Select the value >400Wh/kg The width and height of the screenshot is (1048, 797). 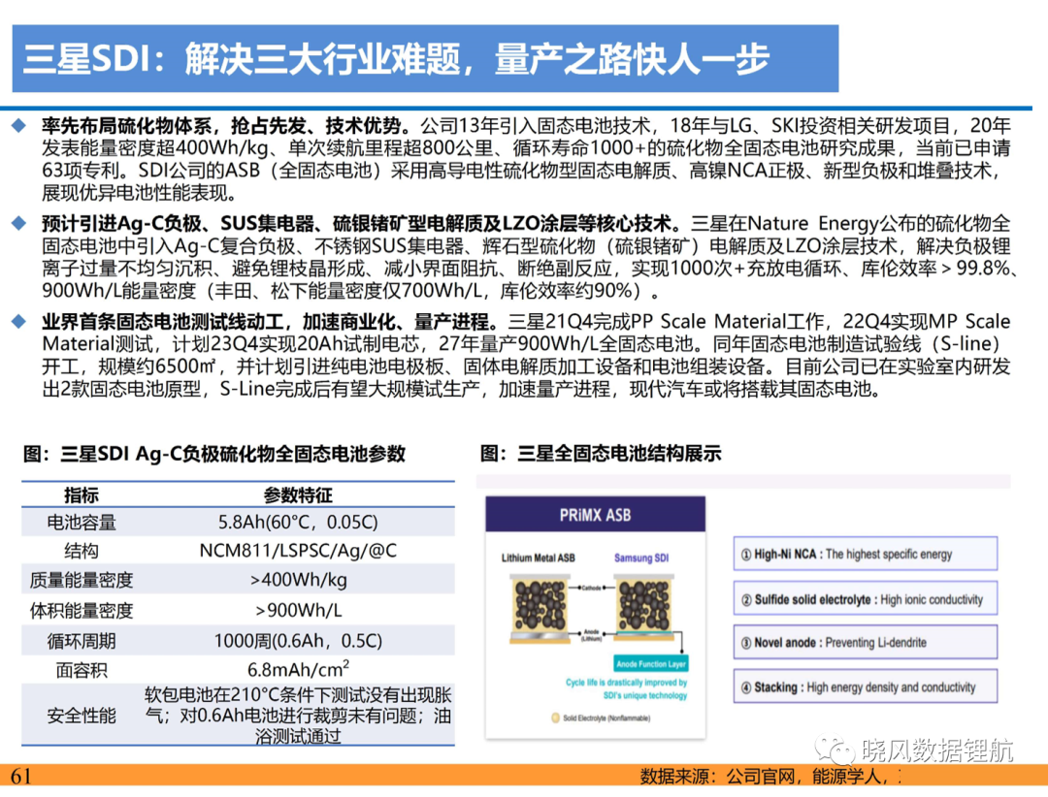(x=298, y=580)
